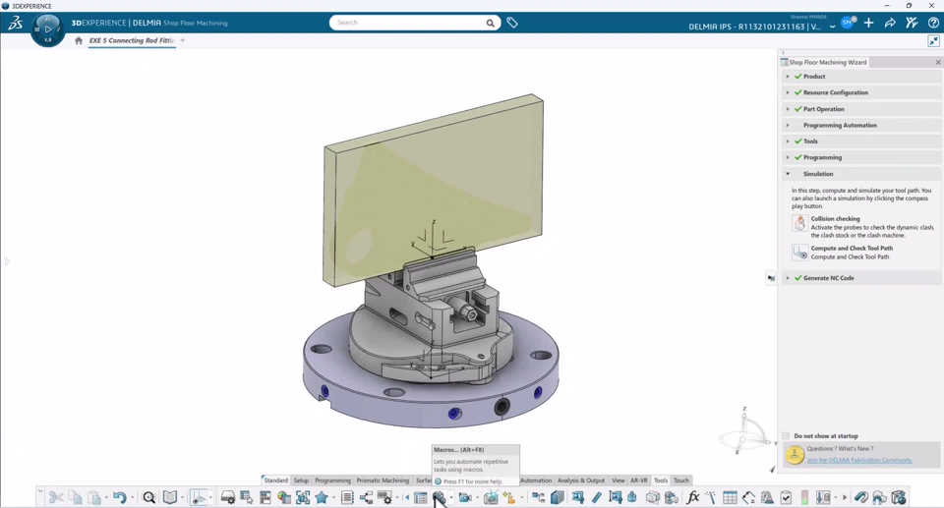Image resolution: width=944 pixels, height=508 pixels.
Task: Click the Macros icon in the toolbar
Action: point(439,497)
